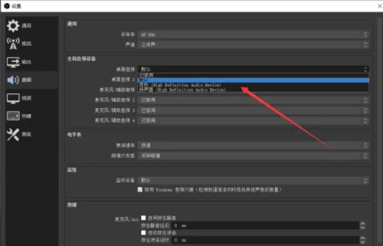Choose the highlighted 默认 option in dropdown list
383x246 pixels.
click(254, 80)
